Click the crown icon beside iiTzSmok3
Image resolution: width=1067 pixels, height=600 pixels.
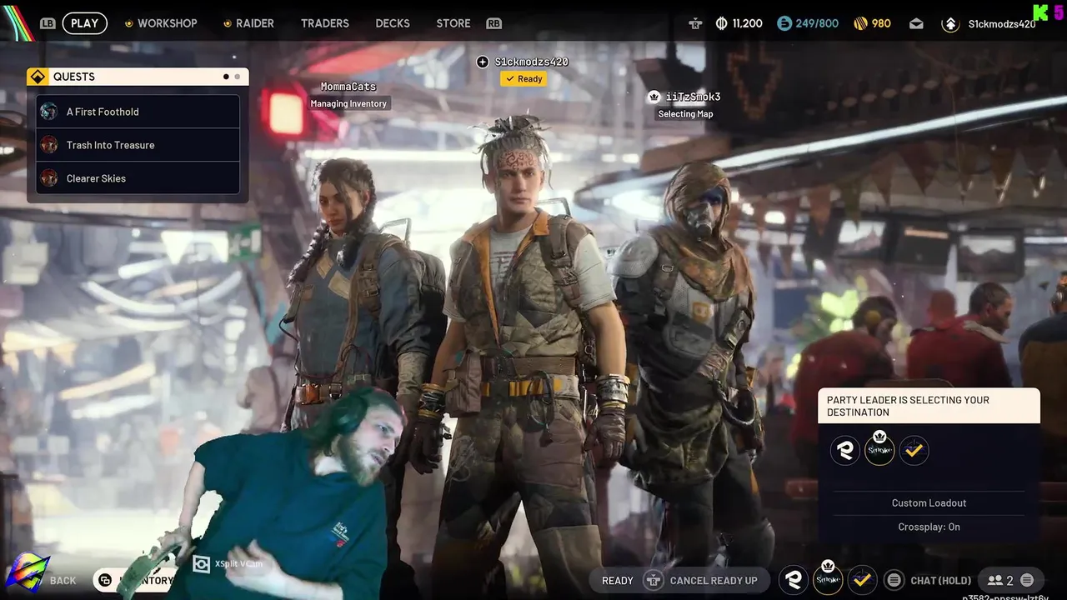(654, 97)
